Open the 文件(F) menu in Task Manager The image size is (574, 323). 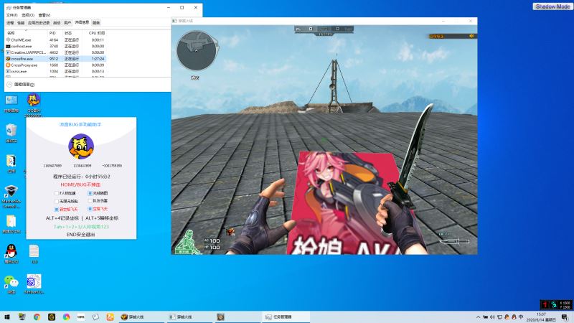coord(11,15)
